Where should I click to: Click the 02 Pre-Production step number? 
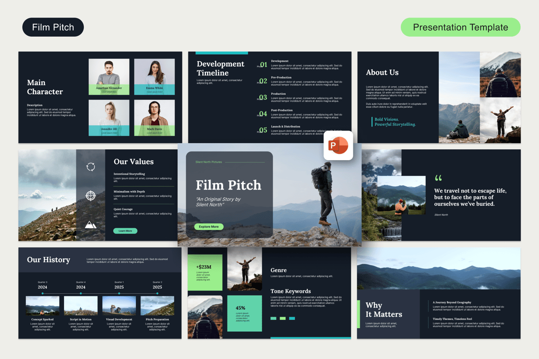(x=263, y=81)
